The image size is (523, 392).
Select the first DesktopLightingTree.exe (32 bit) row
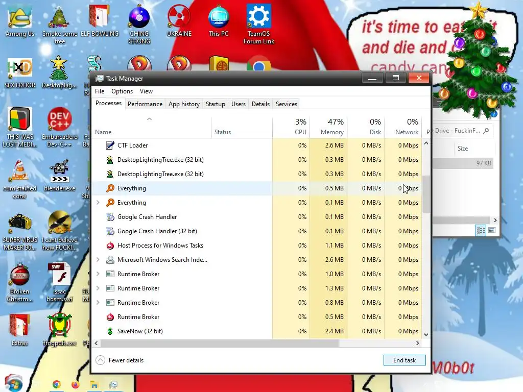[257, 160]
